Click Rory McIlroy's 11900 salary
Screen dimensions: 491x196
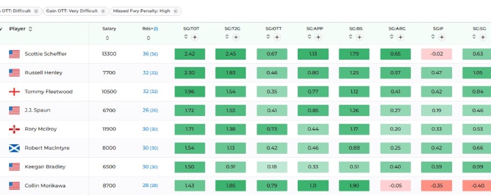[x=109, y=129]
